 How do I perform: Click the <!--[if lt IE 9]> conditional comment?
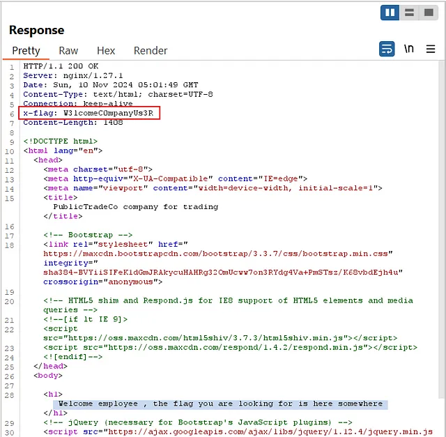click(x=85, y=319)
